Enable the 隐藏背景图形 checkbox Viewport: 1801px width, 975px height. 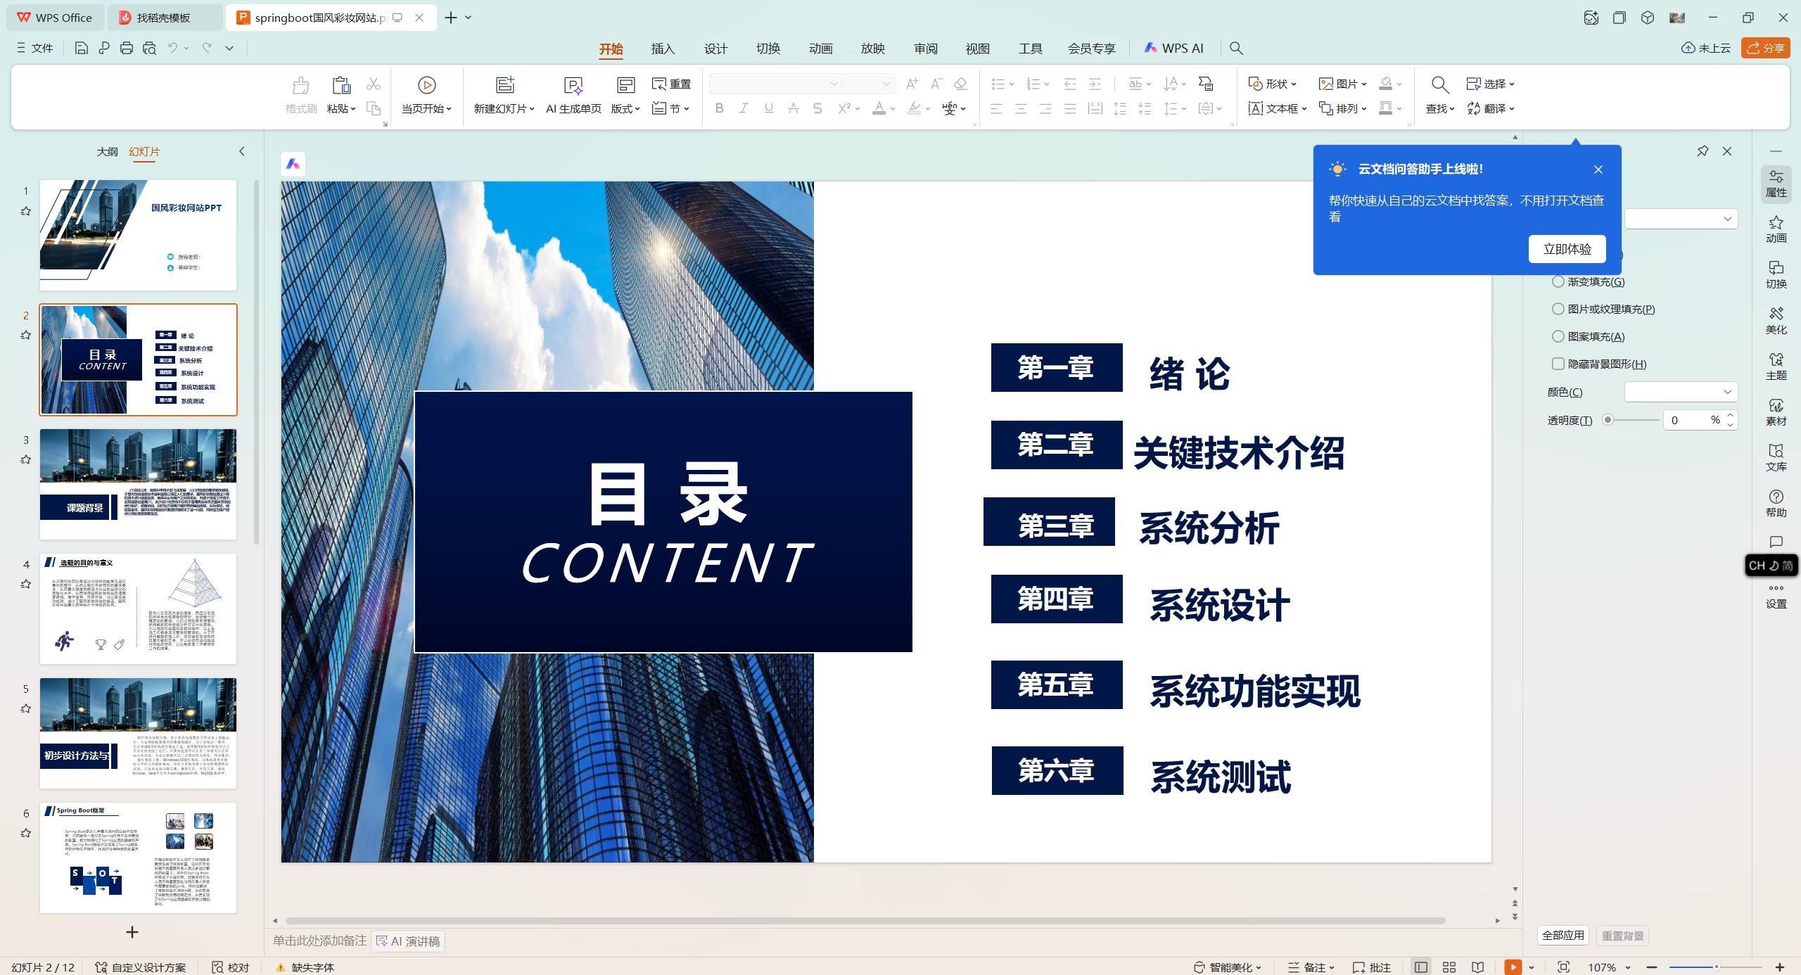pyautogui.click(x=1558, y=364)
